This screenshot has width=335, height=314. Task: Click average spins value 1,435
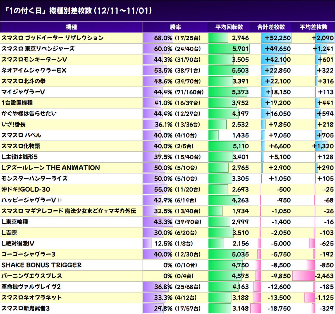(240, 135)
